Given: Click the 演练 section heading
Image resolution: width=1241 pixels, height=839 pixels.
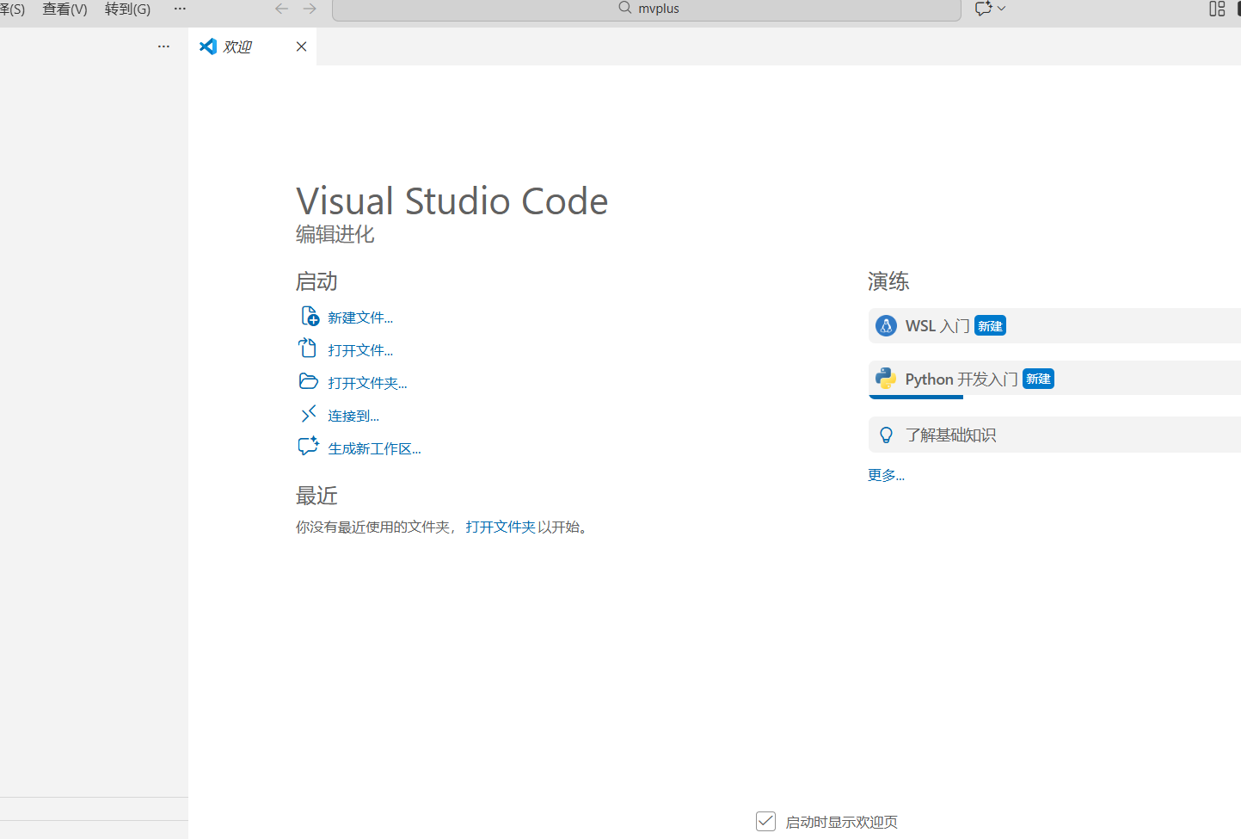Looking at the screenshot, I should tap(888, 281).
